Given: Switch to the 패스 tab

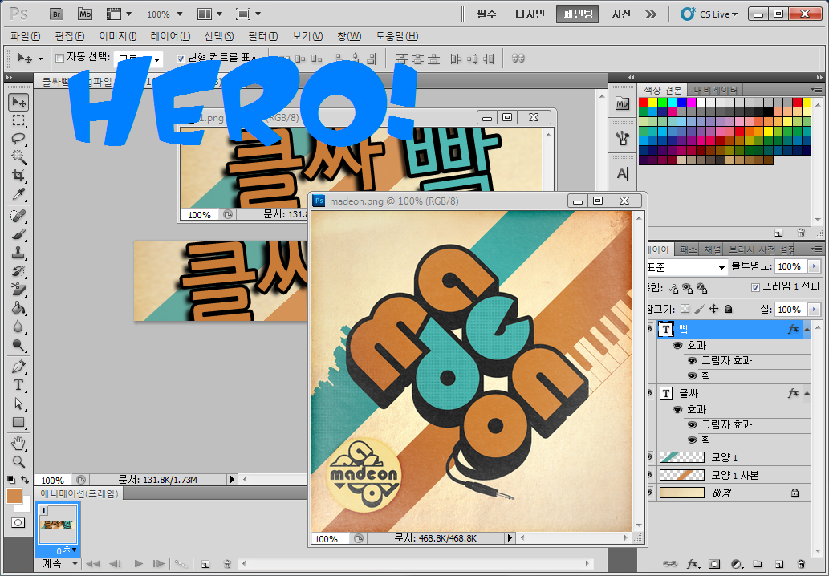Looking at the screenshot, I should point(688,249).
